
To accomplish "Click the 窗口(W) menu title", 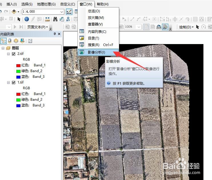I will (x=86, y=4).
